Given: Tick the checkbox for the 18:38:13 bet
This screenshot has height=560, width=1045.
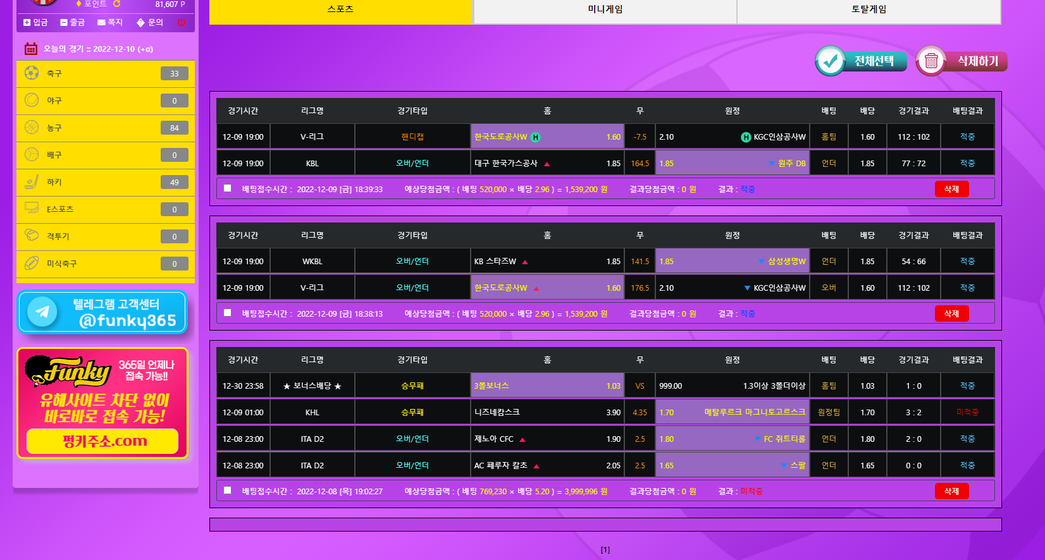Looking at the screenshot, I should [228, 313].
